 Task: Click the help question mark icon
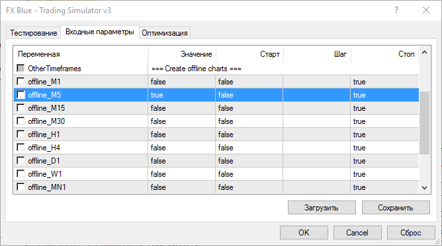pyautogui.click(x=396, y=10)
